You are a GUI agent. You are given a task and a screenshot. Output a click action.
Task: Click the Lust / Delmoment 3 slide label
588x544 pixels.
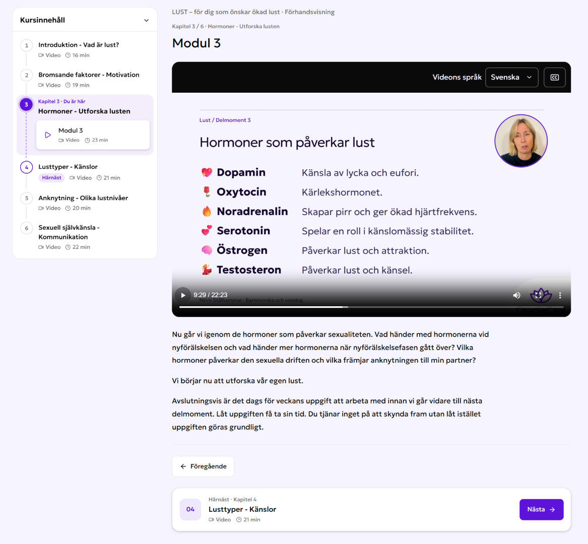[225, 120]
